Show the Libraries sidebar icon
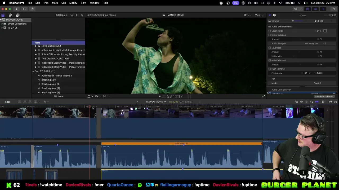 [x=3, y=15]
